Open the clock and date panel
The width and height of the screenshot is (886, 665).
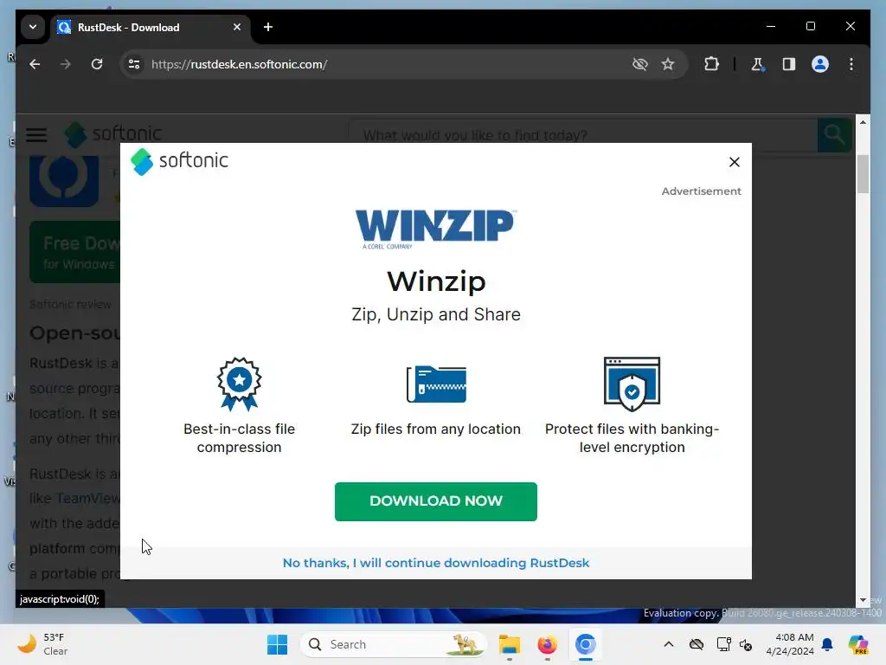coord(789,644)
